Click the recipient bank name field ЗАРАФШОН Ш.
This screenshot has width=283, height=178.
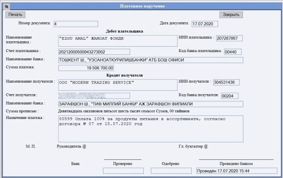[151, 104]
